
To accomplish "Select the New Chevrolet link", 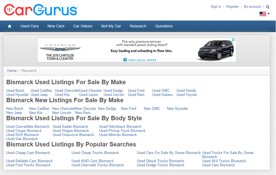I will click(64, 109).
